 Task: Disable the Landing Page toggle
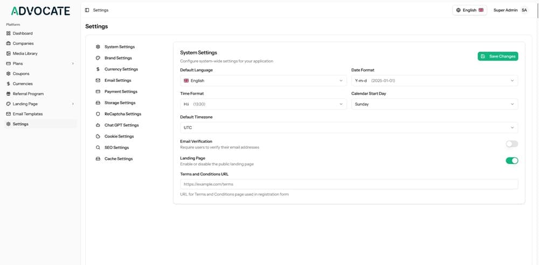512,161
